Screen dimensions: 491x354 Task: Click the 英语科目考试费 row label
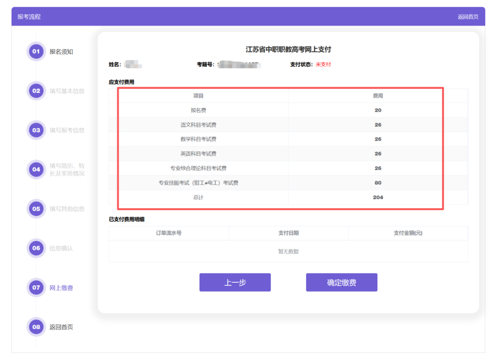(198, 154)
